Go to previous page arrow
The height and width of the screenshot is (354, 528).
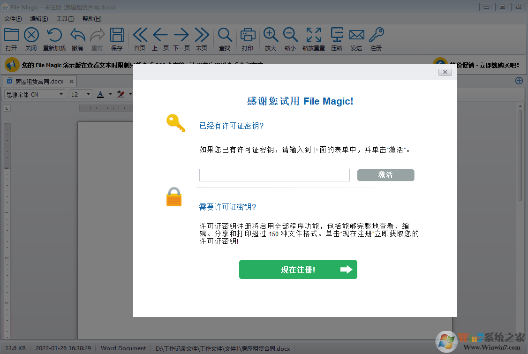click(x=160, y=35)
